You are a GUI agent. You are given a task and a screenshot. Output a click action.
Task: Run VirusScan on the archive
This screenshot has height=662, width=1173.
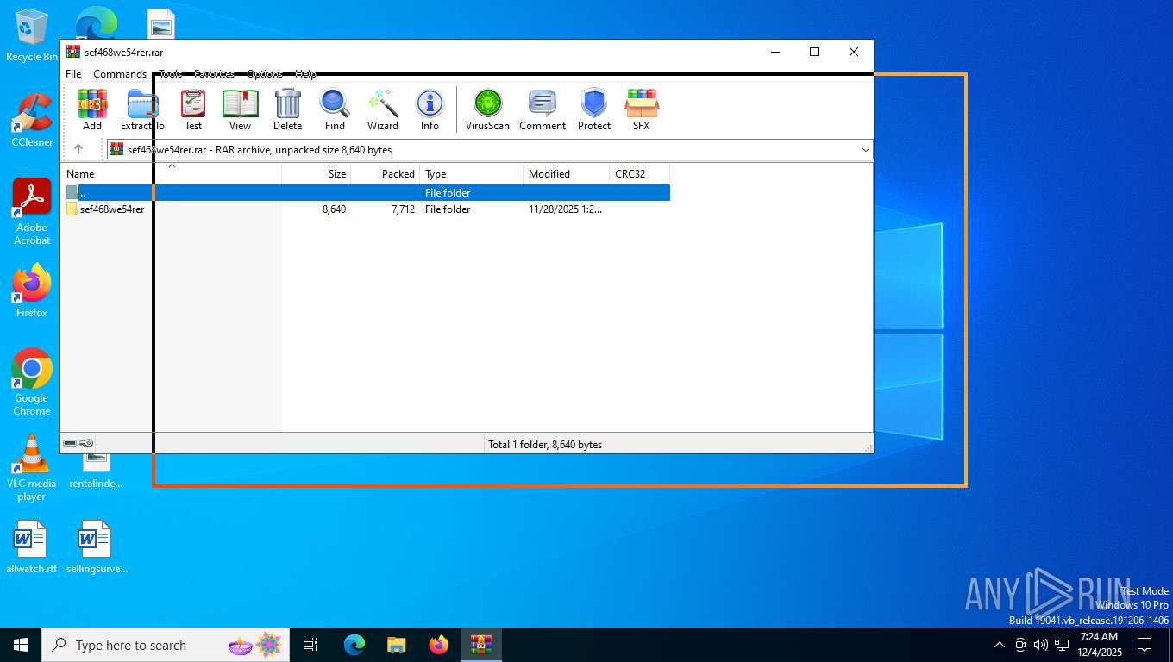click(x=487, y=110)
